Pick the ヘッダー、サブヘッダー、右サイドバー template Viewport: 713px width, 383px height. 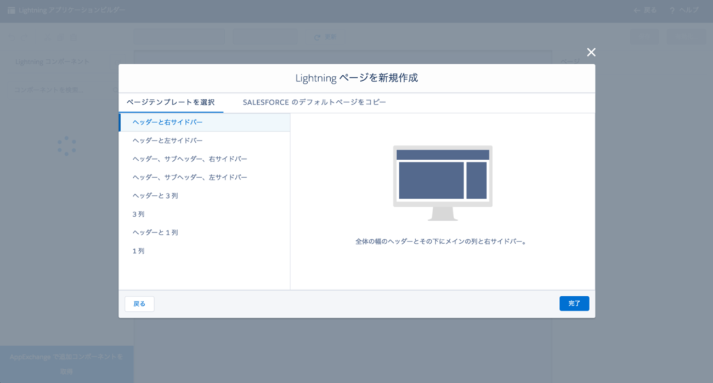(205, 159)
